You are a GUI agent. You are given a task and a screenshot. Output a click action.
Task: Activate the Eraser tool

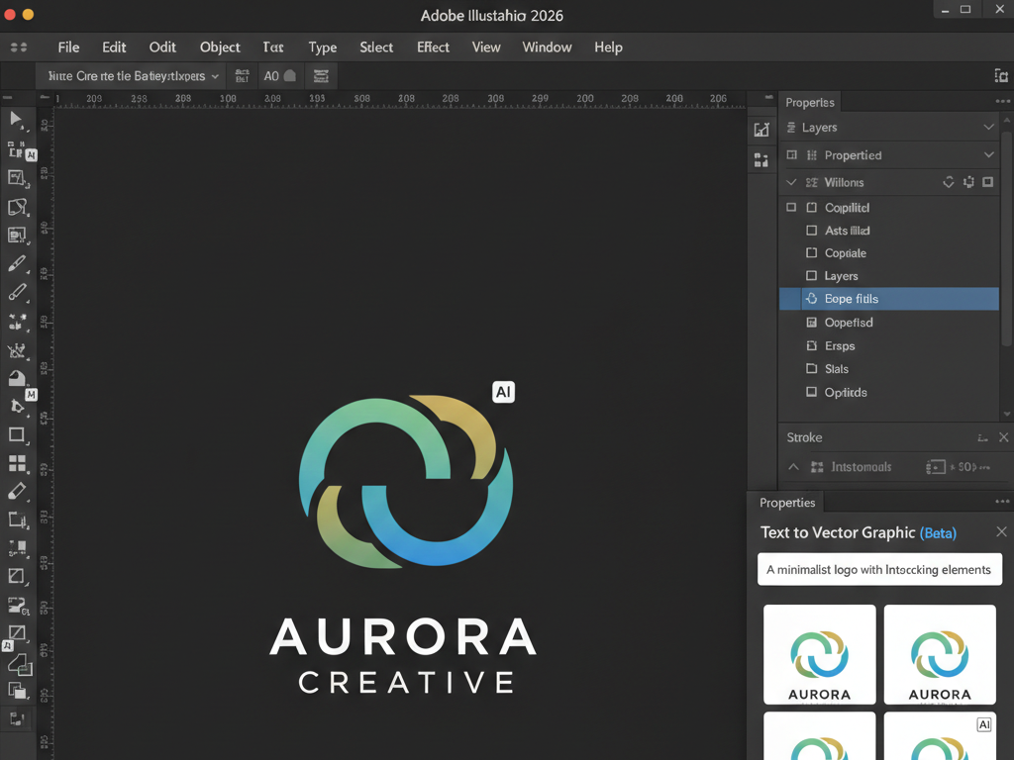coord(18,492)
